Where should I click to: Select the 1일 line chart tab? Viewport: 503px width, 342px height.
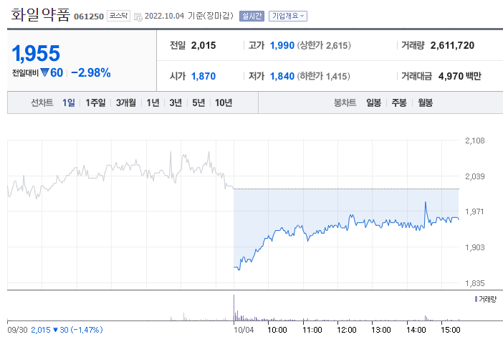click(68, 103)
